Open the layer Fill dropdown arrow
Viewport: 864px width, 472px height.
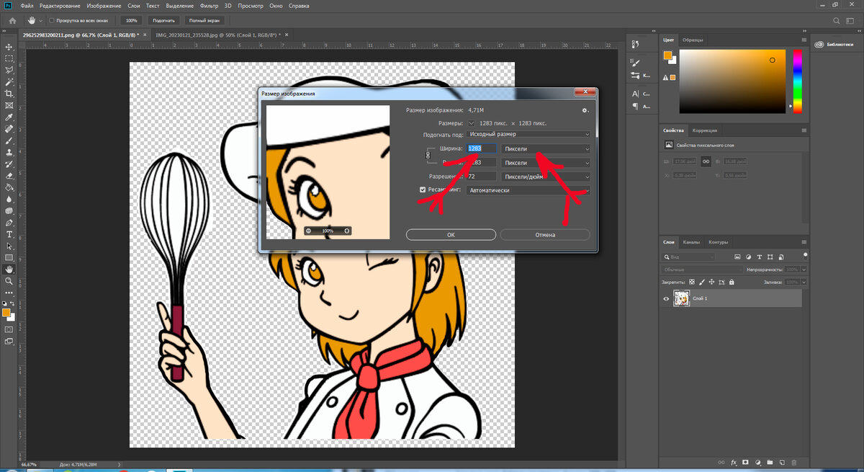(x=804, y=282)
